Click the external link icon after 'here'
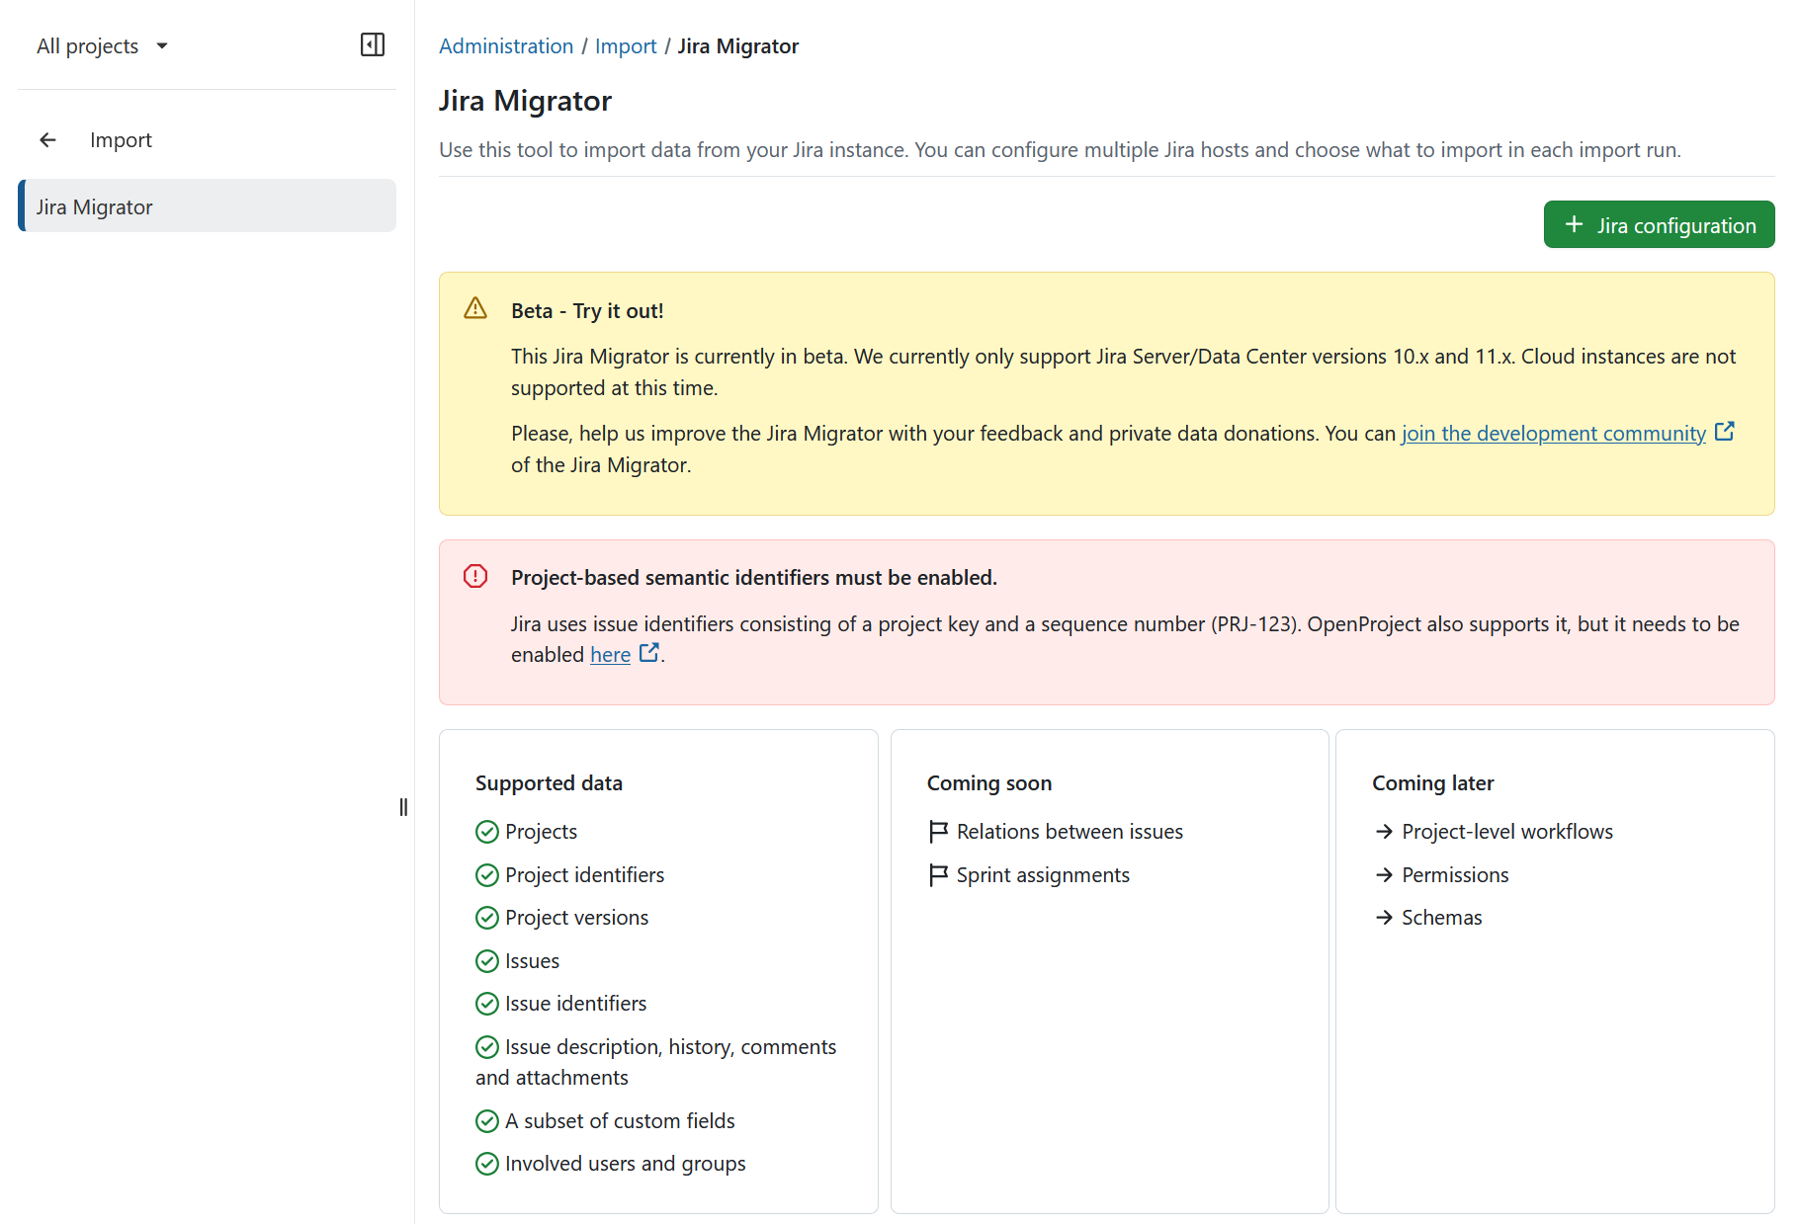Viewport: 1798px width, 1224px height. 648,653
